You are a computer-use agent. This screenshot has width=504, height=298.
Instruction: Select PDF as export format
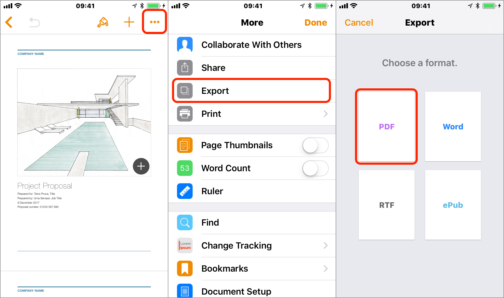387,127
